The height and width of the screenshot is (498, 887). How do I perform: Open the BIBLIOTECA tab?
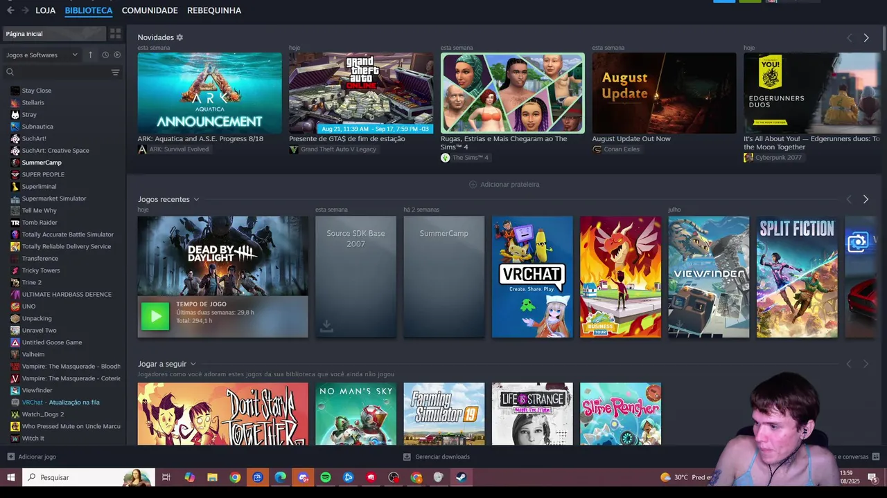[89, 10]
